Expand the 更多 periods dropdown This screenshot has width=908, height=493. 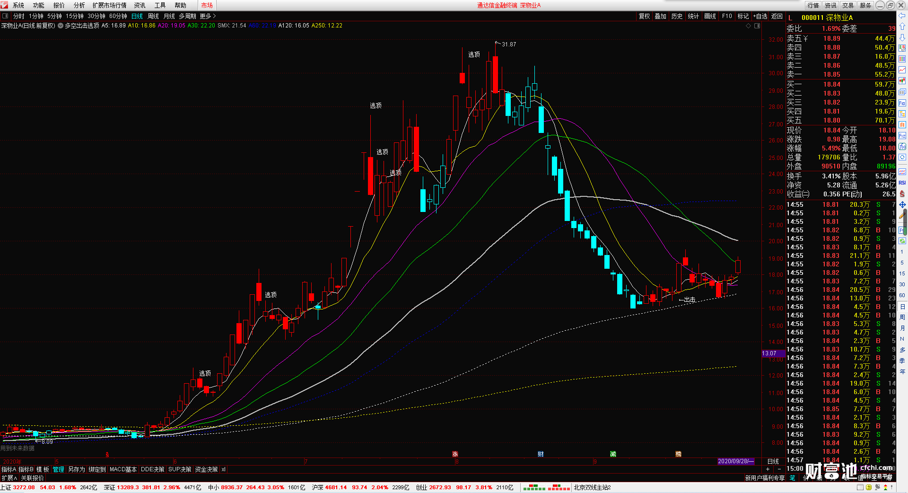207,16
